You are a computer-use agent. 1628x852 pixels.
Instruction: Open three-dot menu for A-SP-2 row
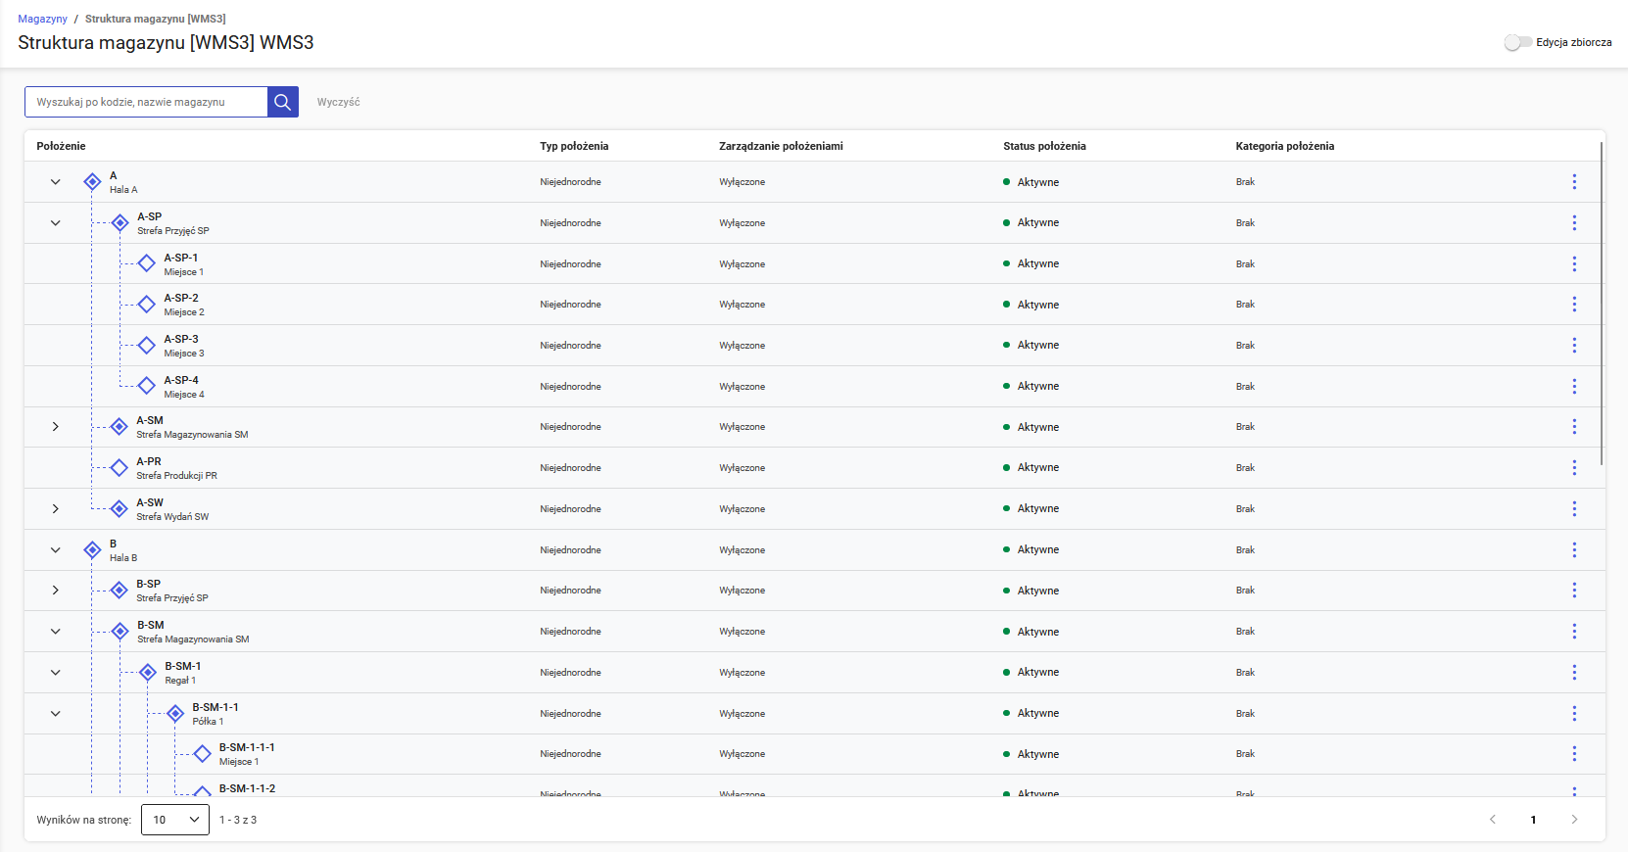pos(1574,305)
